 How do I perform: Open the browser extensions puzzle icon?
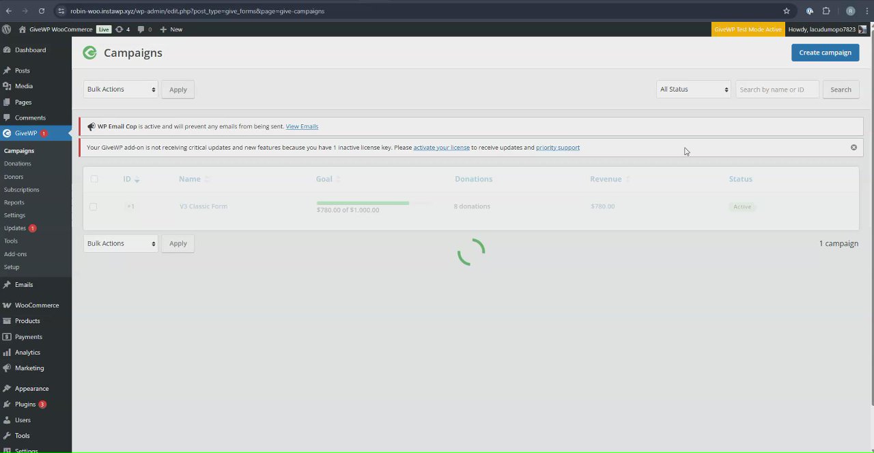click(826, 11)
